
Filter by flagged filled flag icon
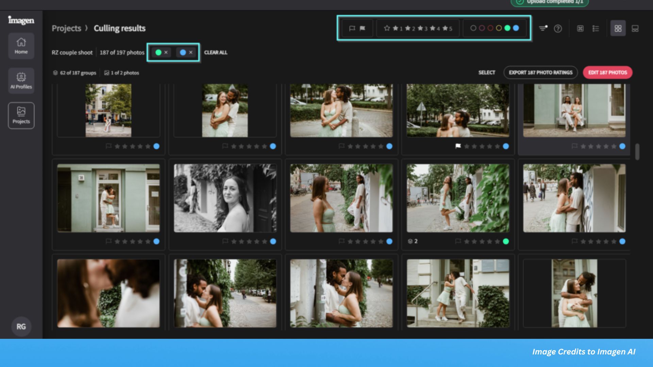pyautogui.click(x=363, y=28)
